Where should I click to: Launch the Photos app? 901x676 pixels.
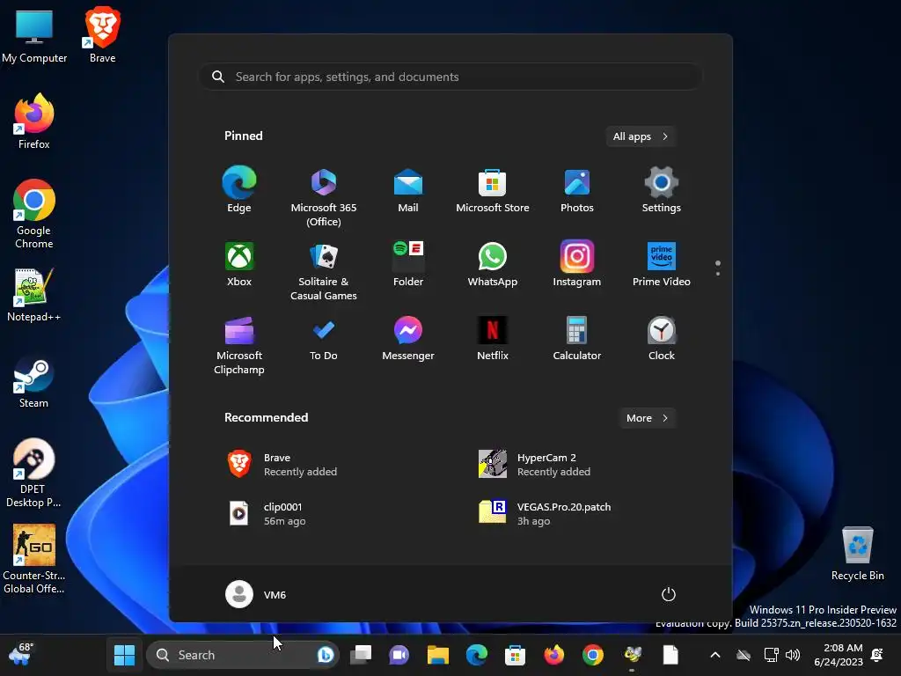pos(577,190)
